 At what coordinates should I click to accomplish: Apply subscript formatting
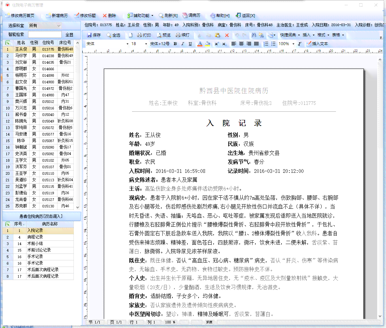pos(224,44)
